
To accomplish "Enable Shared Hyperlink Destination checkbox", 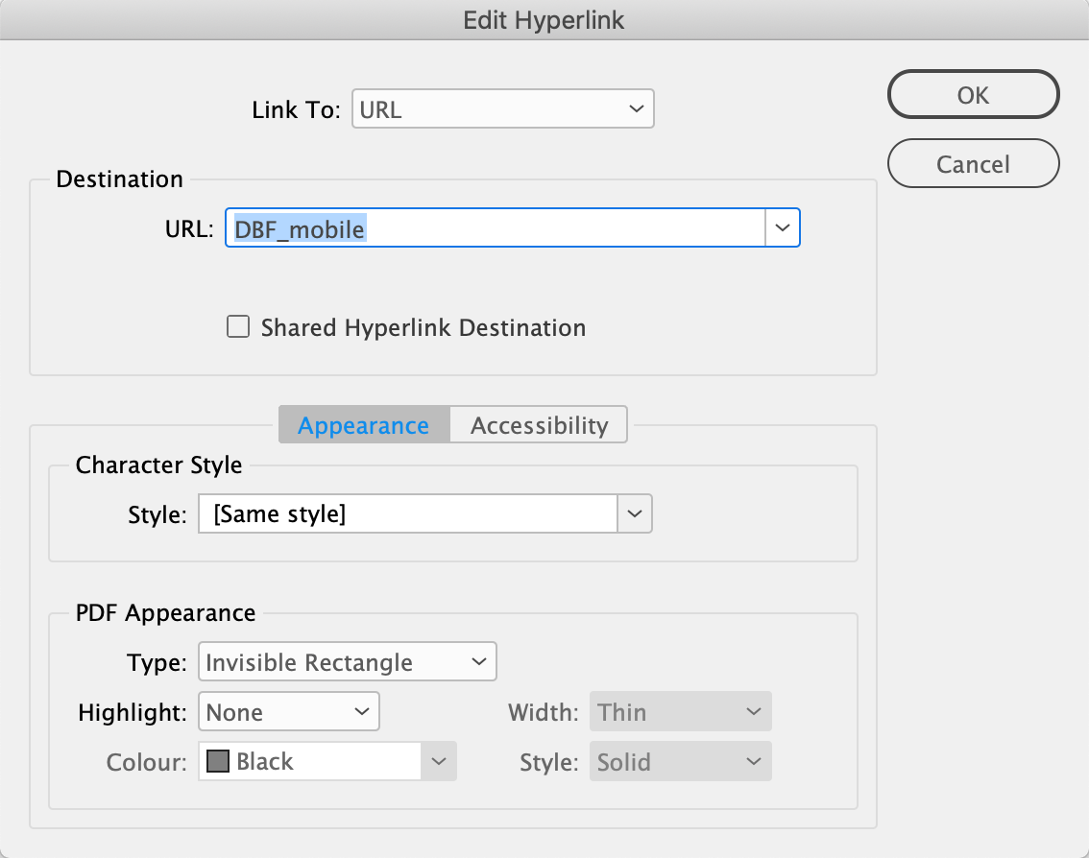I will (237, 327).
